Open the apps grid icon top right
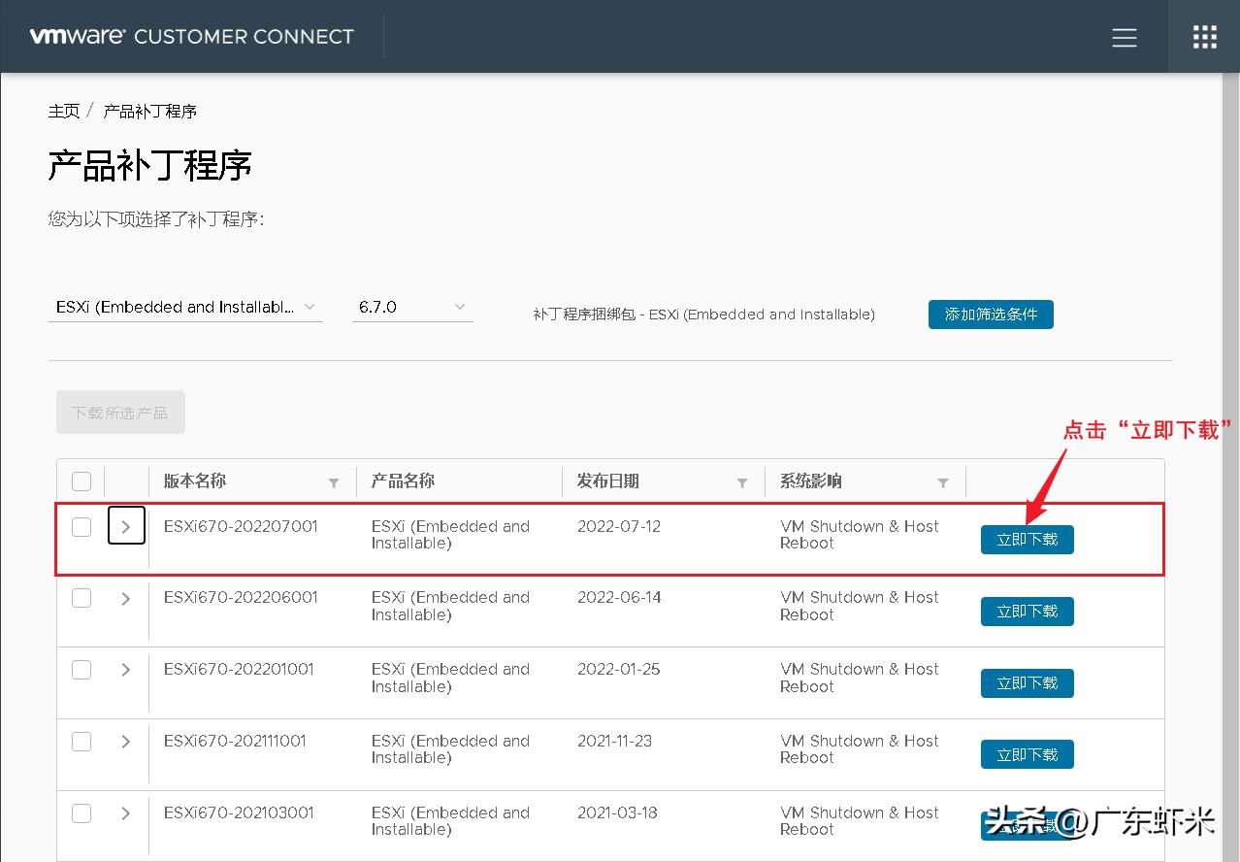This screenshot has height=862, width=1240. pyautogui.click(x=1203, y=36)
